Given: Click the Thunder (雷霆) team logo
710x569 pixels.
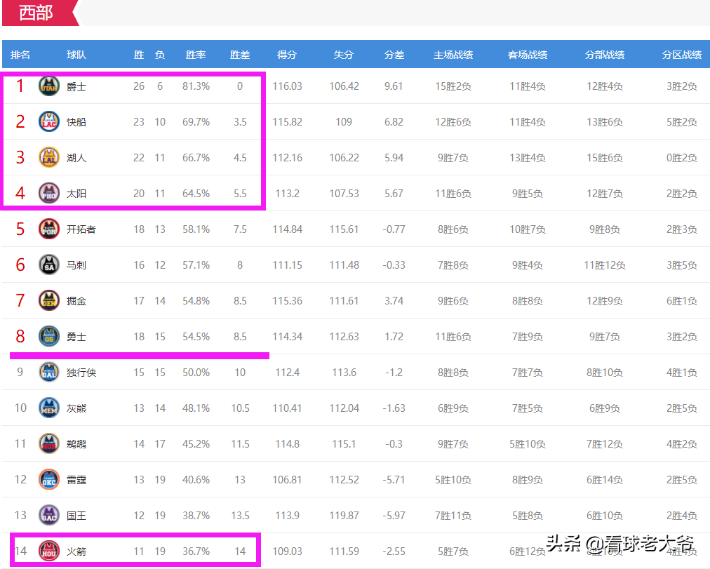Looking at the screenshot, I should (48, 479).
